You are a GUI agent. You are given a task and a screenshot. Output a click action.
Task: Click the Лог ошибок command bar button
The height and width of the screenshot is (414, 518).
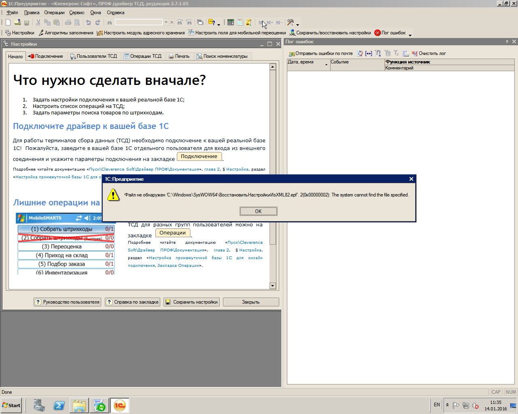tap(390, 33)
